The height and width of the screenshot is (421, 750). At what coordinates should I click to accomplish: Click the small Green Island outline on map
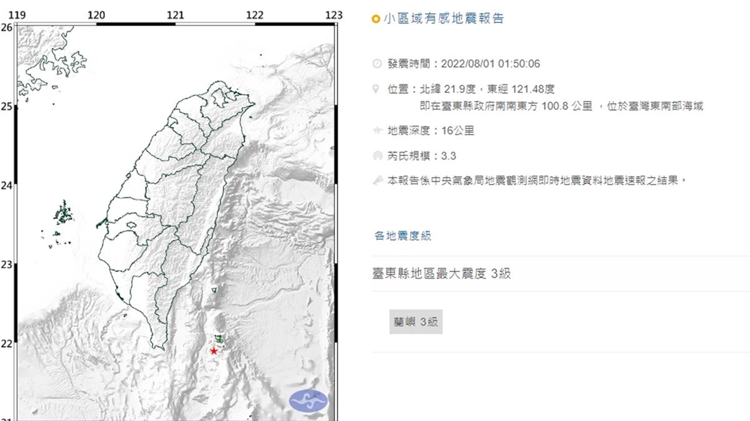point(214,290)
